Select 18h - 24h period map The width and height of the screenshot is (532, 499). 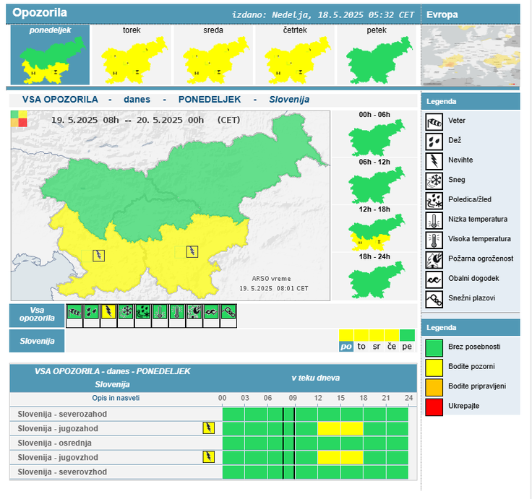point(374,276)
